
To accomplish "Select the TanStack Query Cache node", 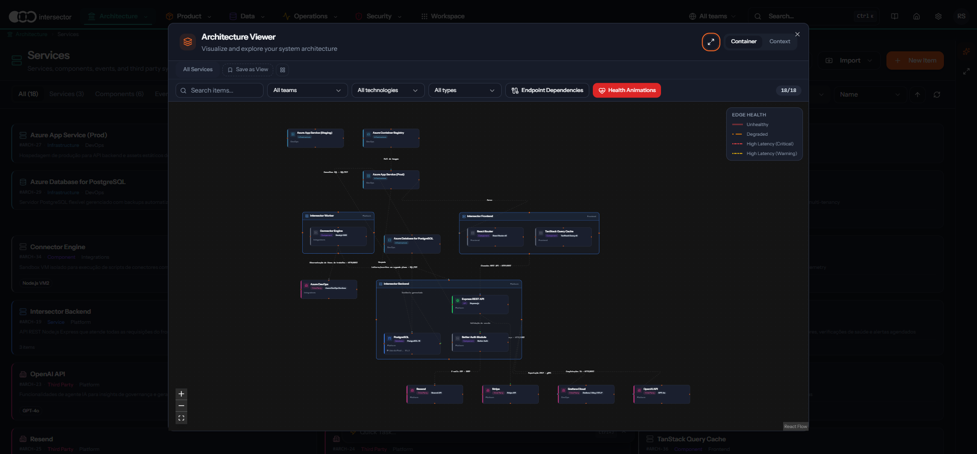I will 563,236.
